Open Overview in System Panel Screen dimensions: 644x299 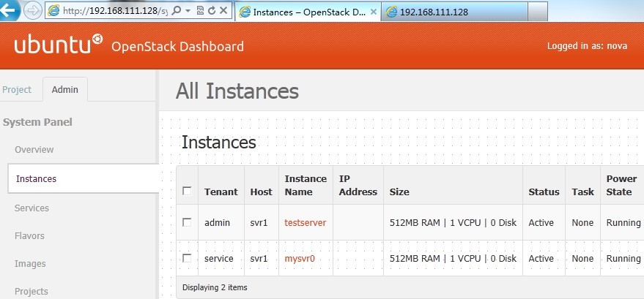click(34, 149)
